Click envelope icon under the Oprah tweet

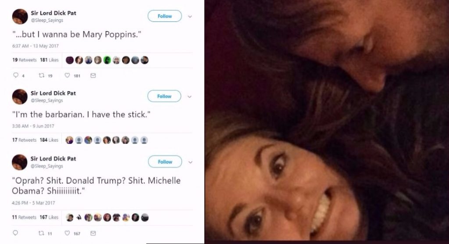coord(93,233)
